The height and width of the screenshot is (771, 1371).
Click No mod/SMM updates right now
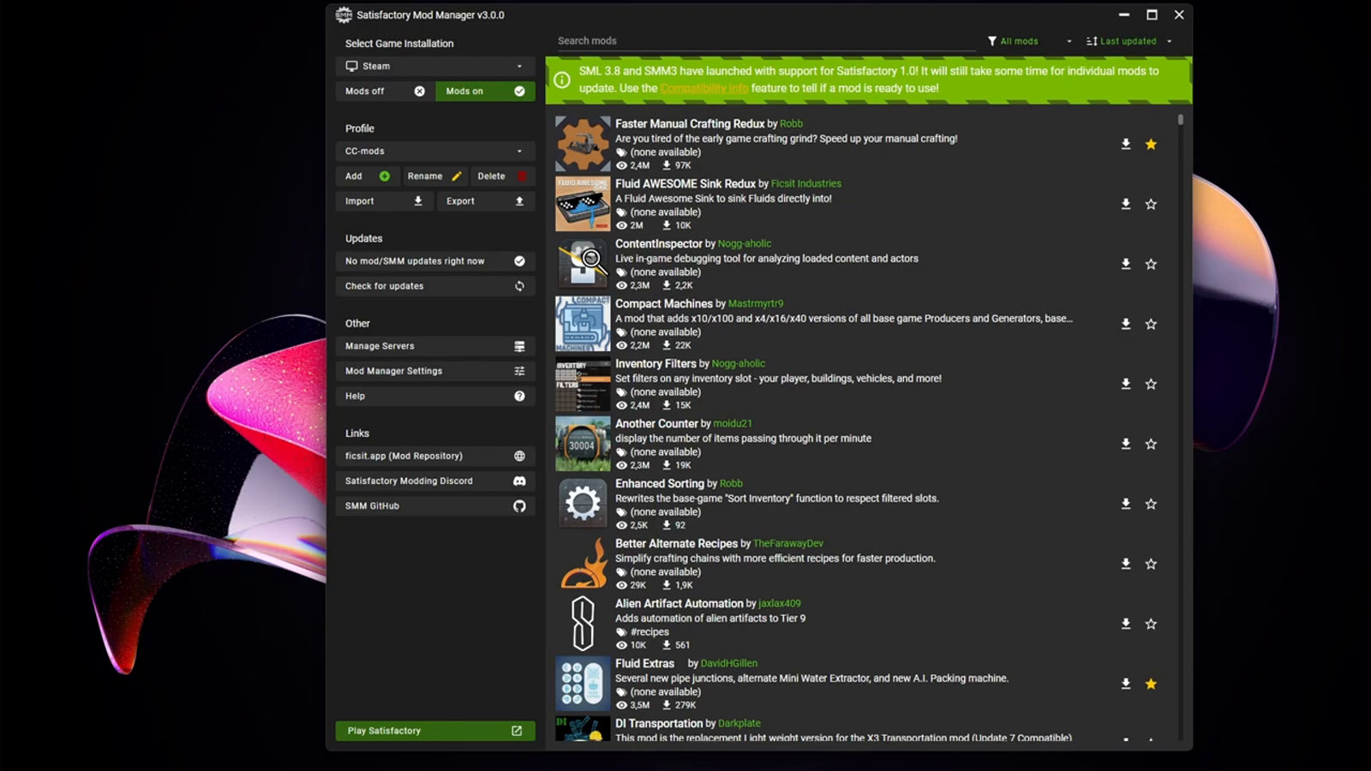[x=435, y=261]
